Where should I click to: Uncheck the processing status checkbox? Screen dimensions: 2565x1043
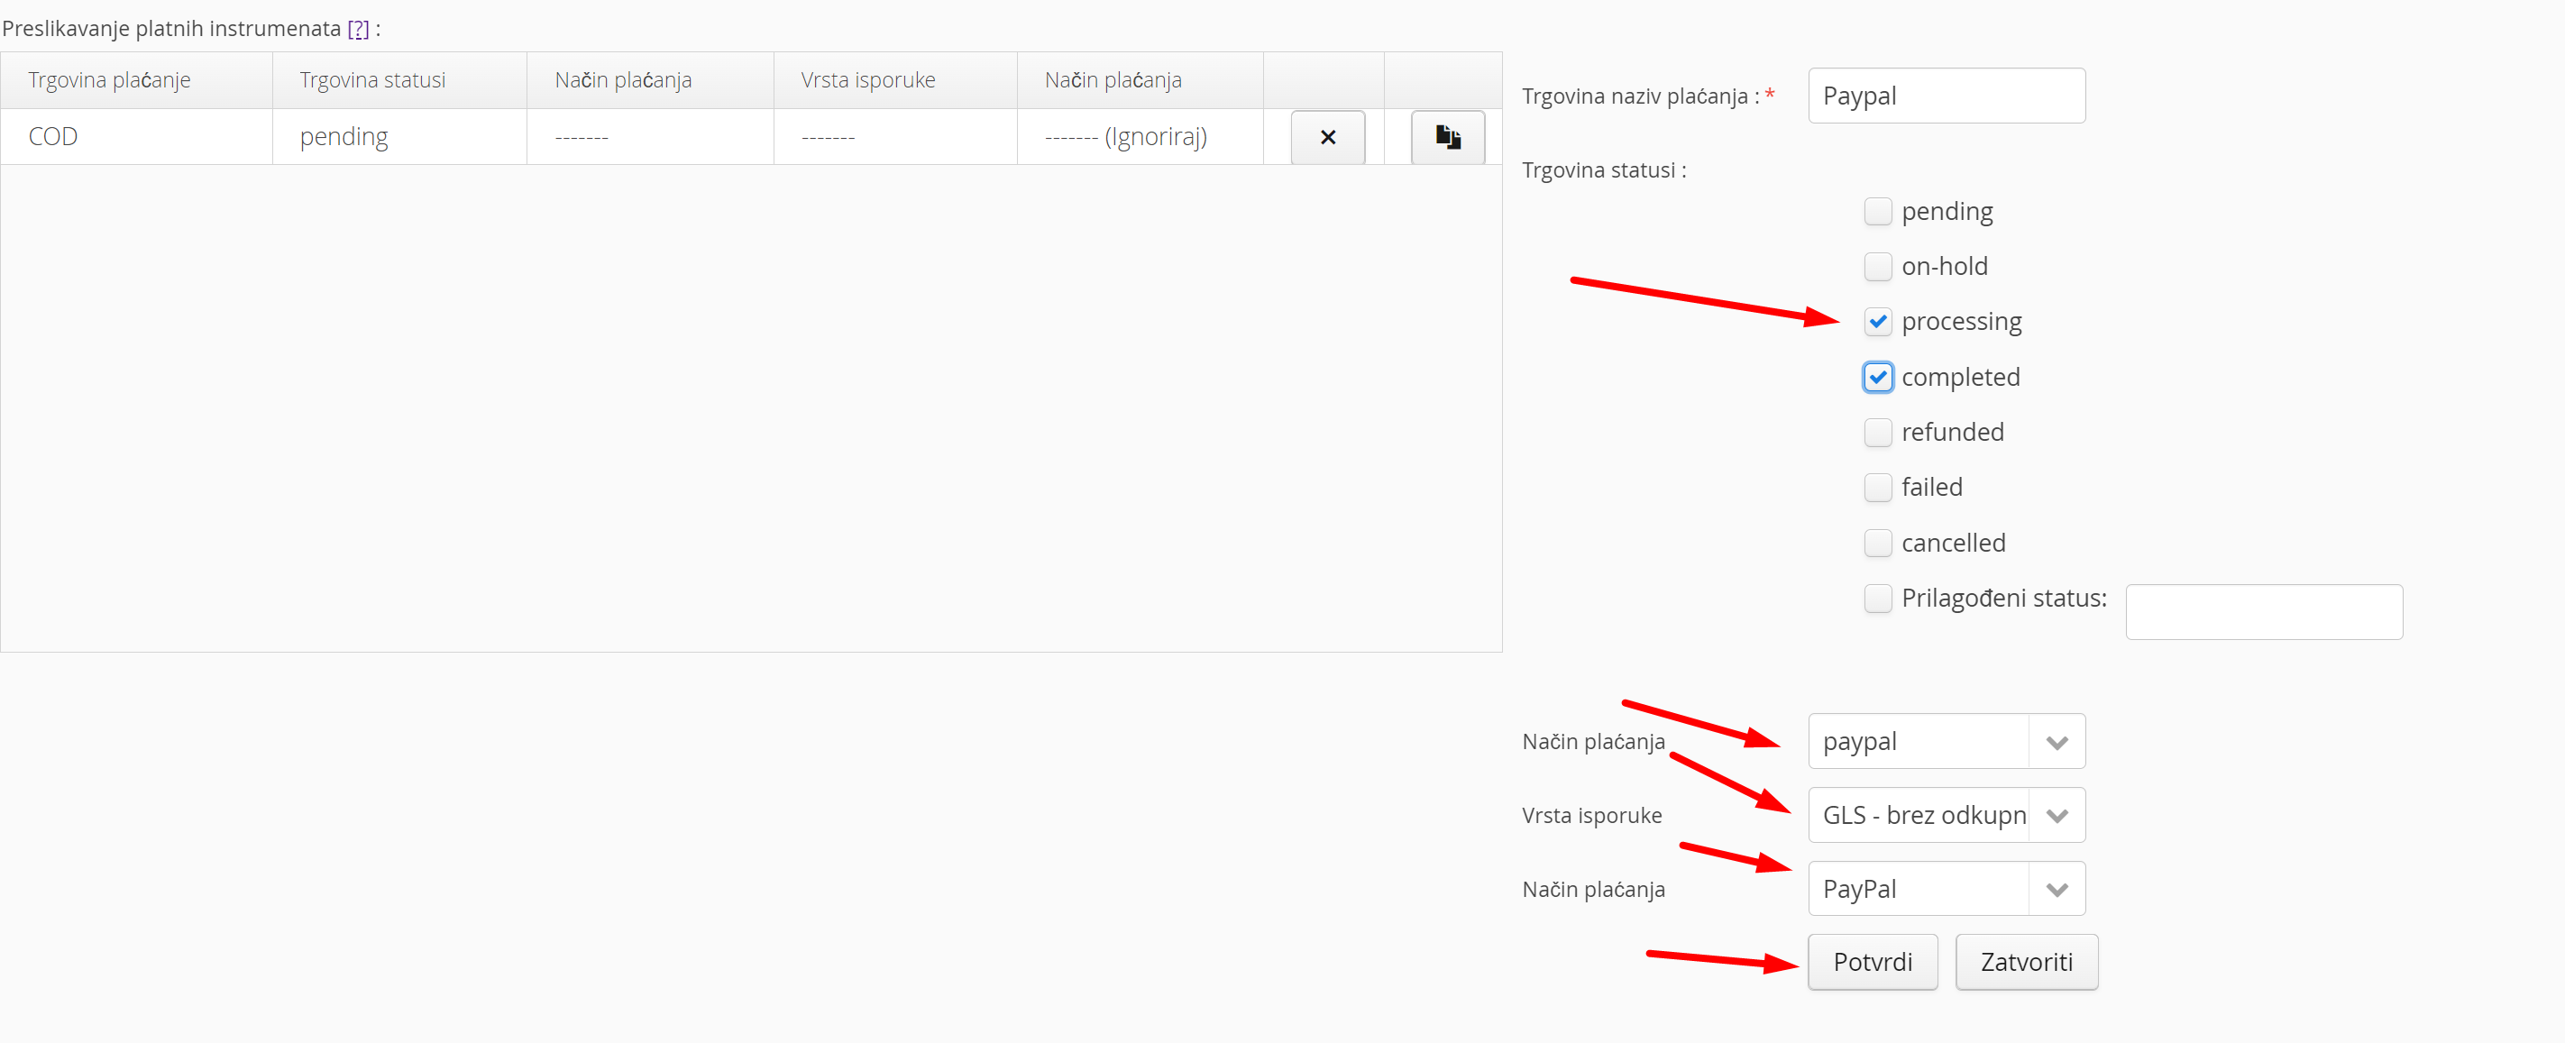coord(1877,322)
